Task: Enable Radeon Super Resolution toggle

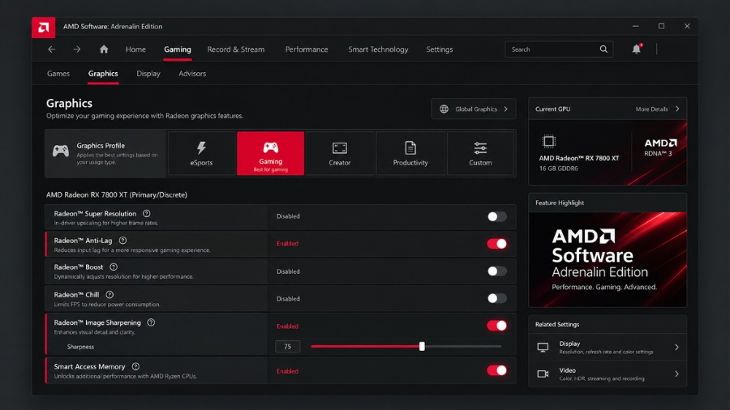Action: coord(496,216)
